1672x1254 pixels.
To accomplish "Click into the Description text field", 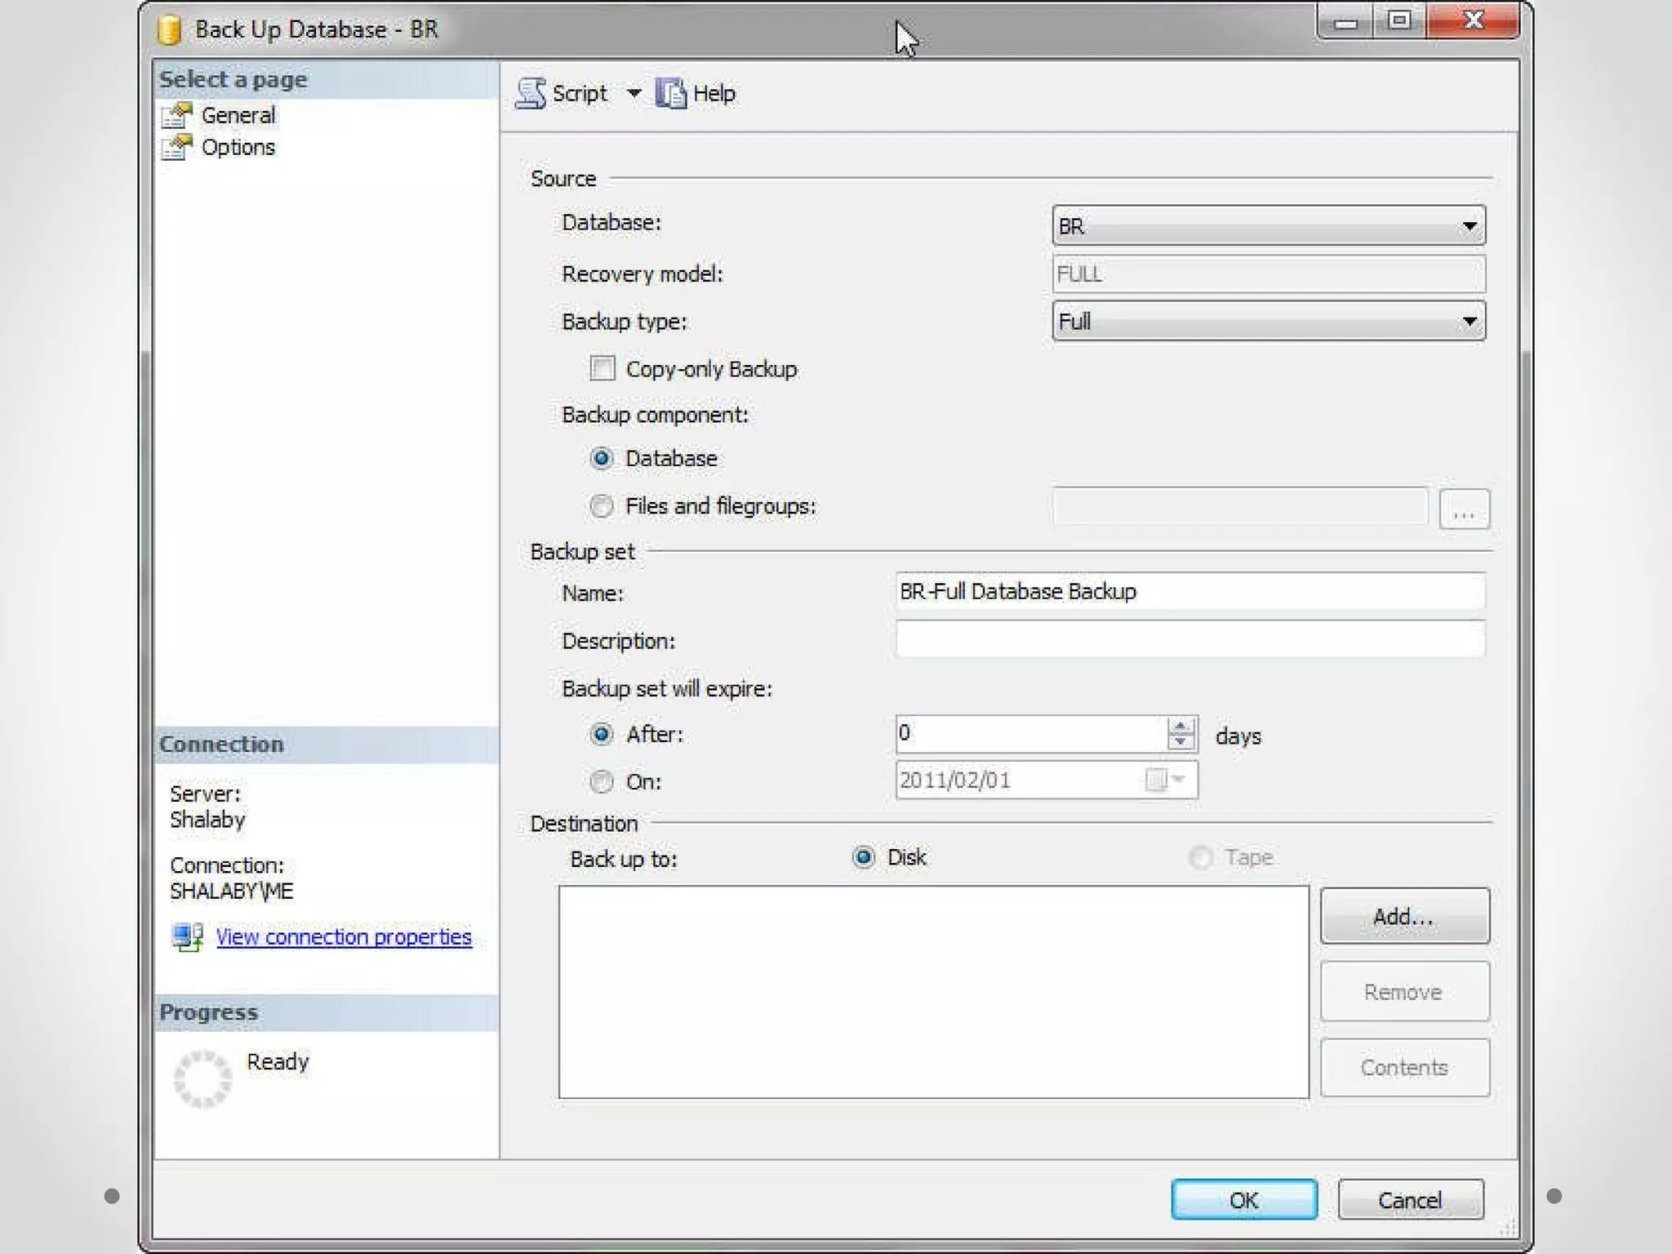I will (x=1189, y=639).
